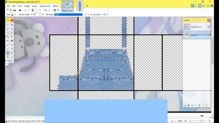219x123 pixels.
Task: Click the New image toolbar icon
Action: [x=7, y=10]
